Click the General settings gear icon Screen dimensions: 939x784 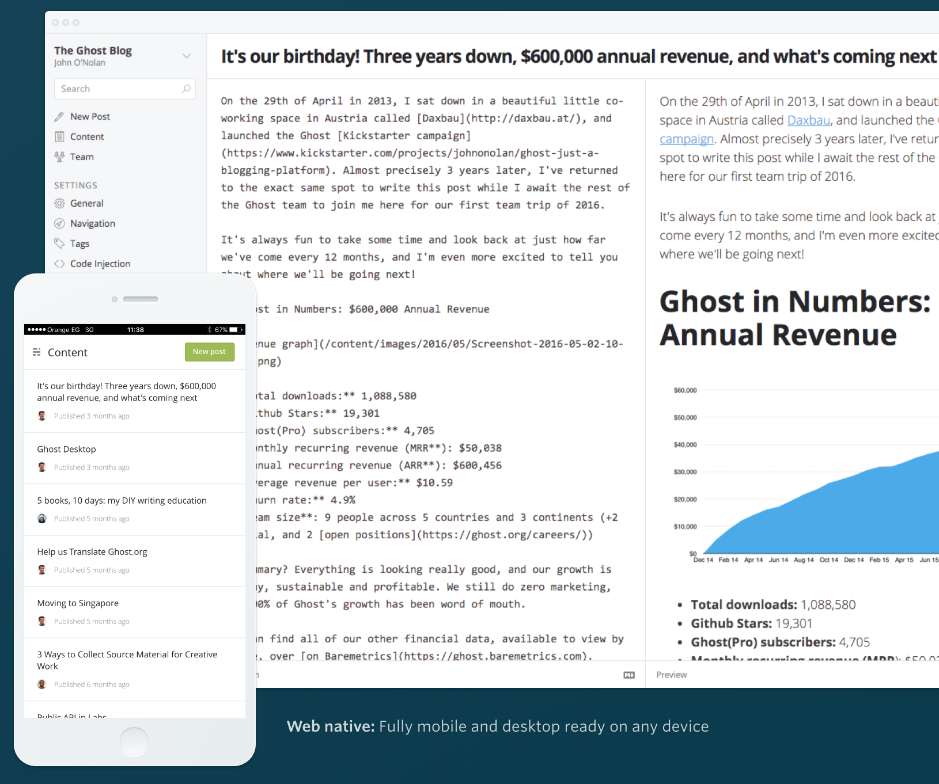coord(59,203)
